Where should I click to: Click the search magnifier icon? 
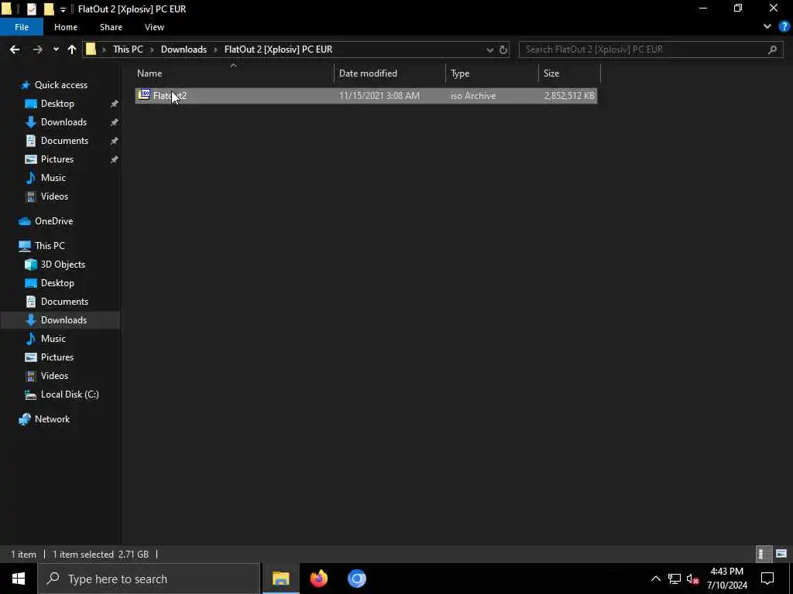pos(772,49)
